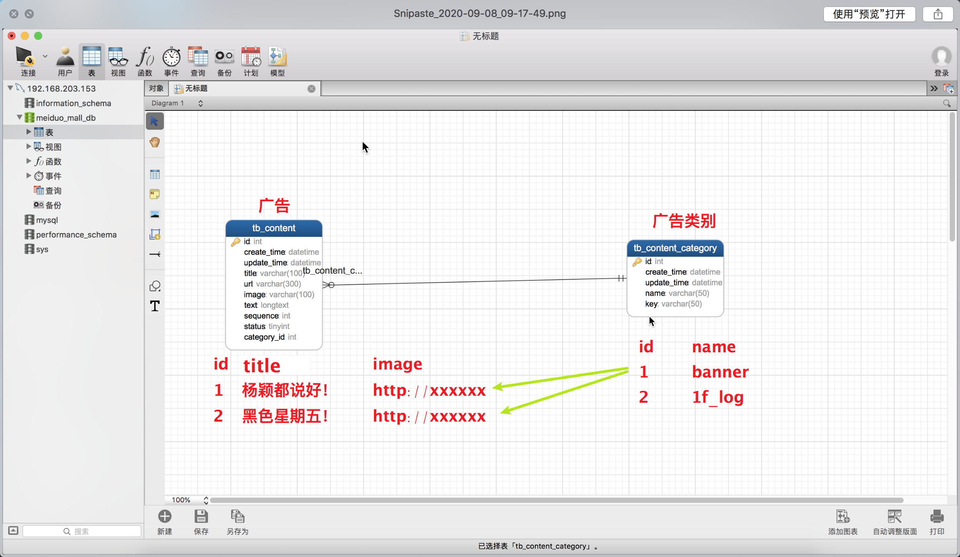Screen dimensions: 960x557
Task: Collapse the meiduo_mall_db database node
Action: [19, 117]
